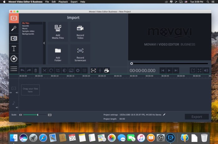
Task: Open the Filters magic wand tab
Action: (14, 28)
